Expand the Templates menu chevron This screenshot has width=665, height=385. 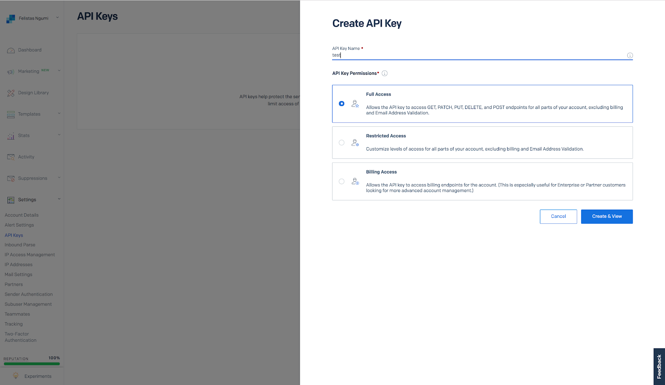tap(59, 114)
